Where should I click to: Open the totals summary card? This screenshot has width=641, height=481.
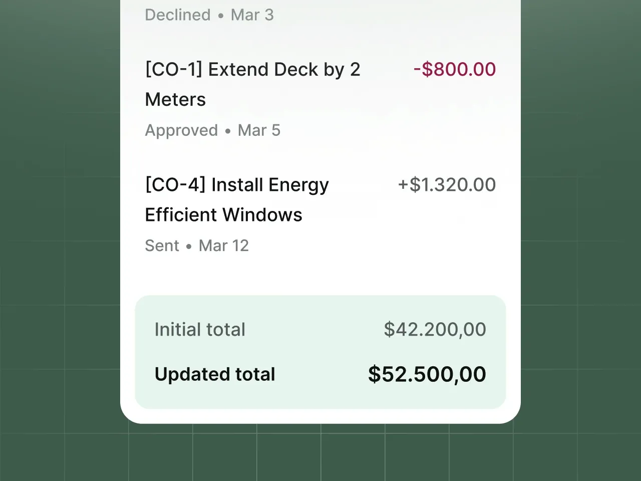point(320,352)
